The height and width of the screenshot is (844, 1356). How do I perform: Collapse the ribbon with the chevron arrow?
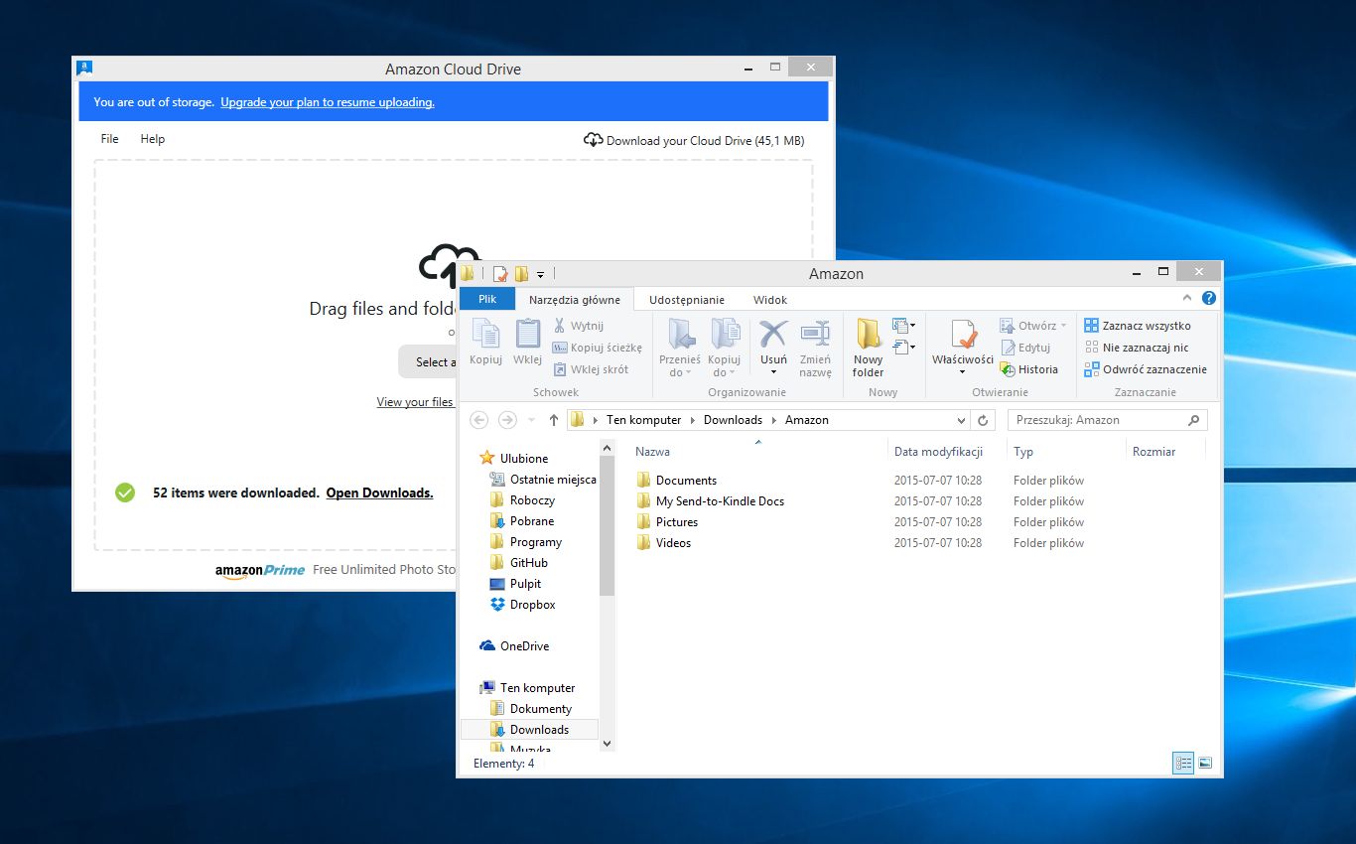(x=1188, y=298)
